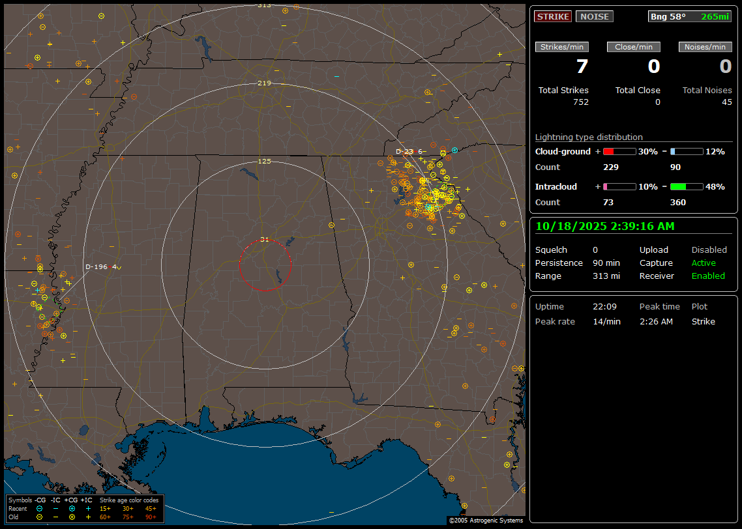Click the old -CG yellow legend symbol

[x=40, y=517]
